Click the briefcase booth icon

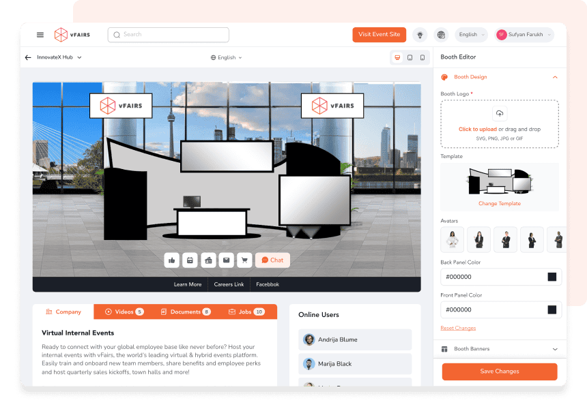(208, 260)
